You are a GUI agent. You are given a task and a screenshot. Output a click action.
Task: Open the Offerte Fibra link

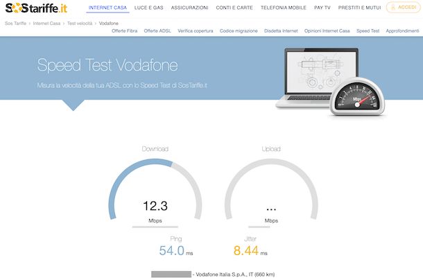tap(125, 31)
